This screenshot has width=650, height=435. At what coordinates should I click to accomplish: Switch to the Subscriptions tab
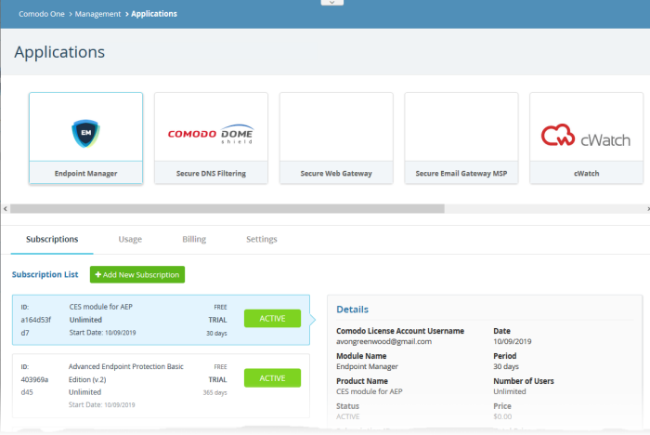coord(52,239)
